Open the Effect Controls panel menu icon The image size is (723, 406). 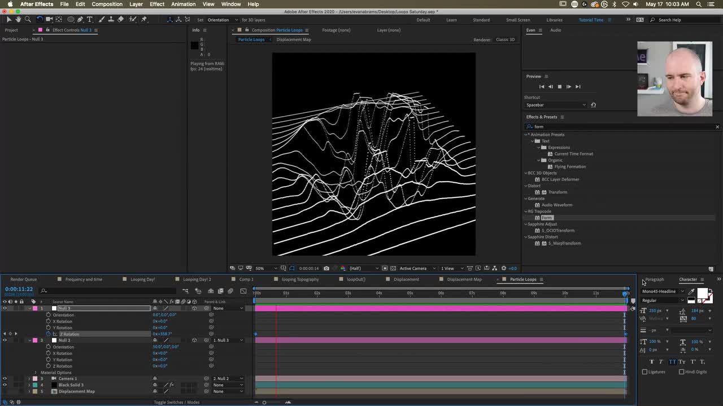pyautogui.click(x=95, y=30)
